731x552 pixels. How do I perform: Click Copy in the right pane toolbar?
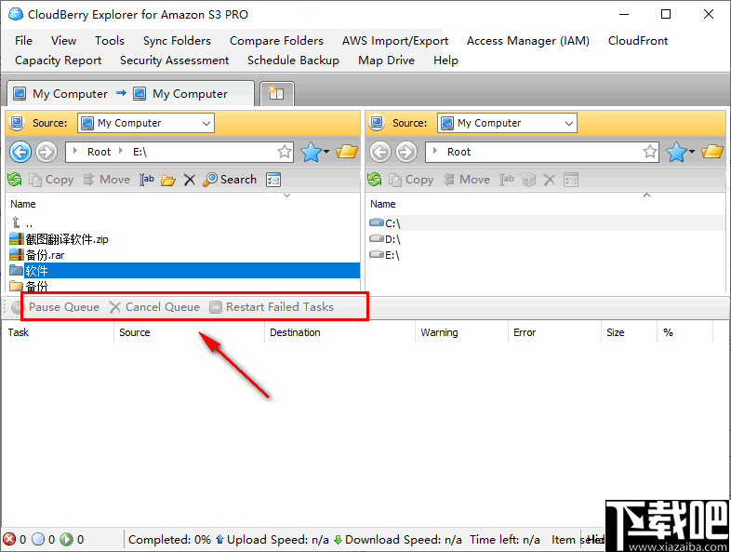(x=411, y=180)
